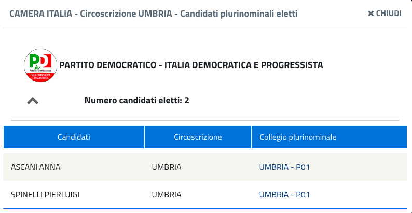
Task: Open UMBRIA - P01 link for Spinelli Pierluigi
Action: (x=284, y=195)
